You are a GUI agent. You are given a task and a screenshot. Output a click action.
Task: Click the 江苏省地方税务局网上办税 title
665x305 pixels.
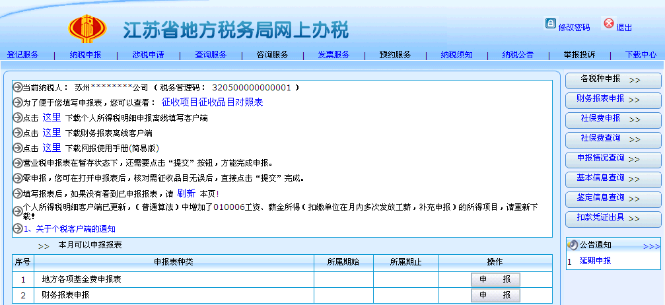coord(236,30)
